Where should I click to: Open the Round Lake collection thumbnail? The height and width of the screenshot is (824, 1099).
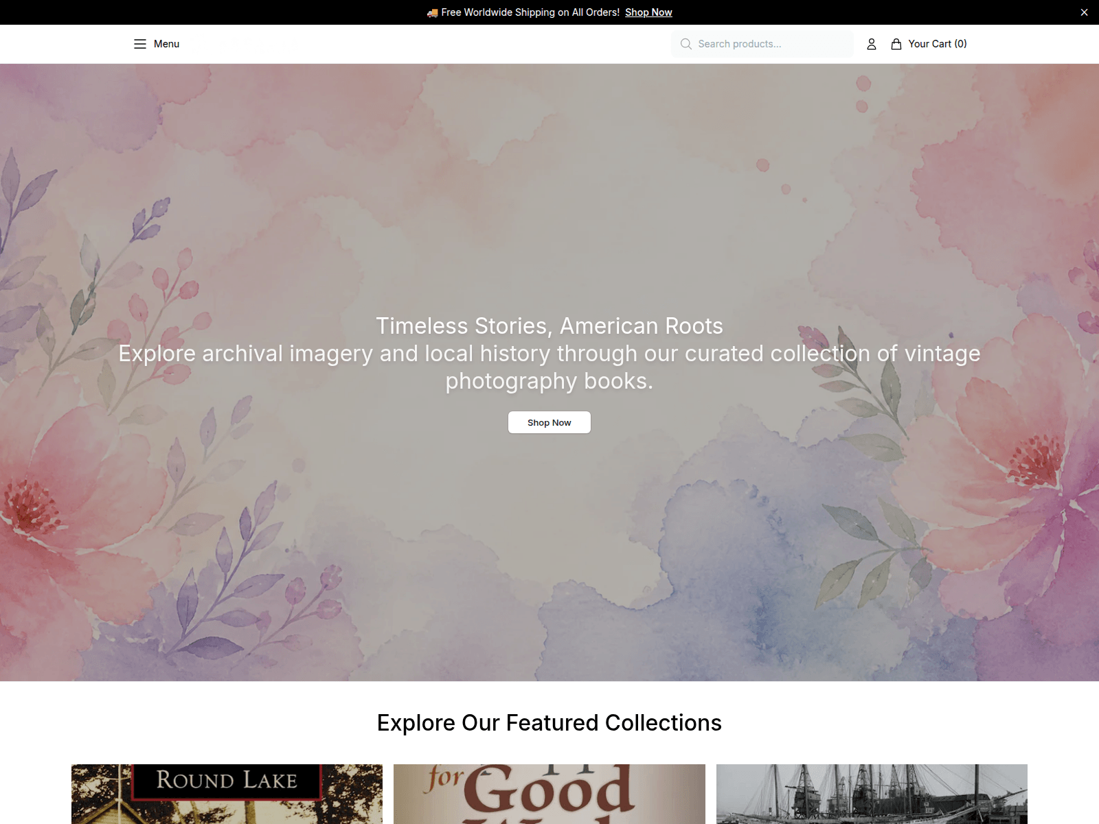[227, 794]
